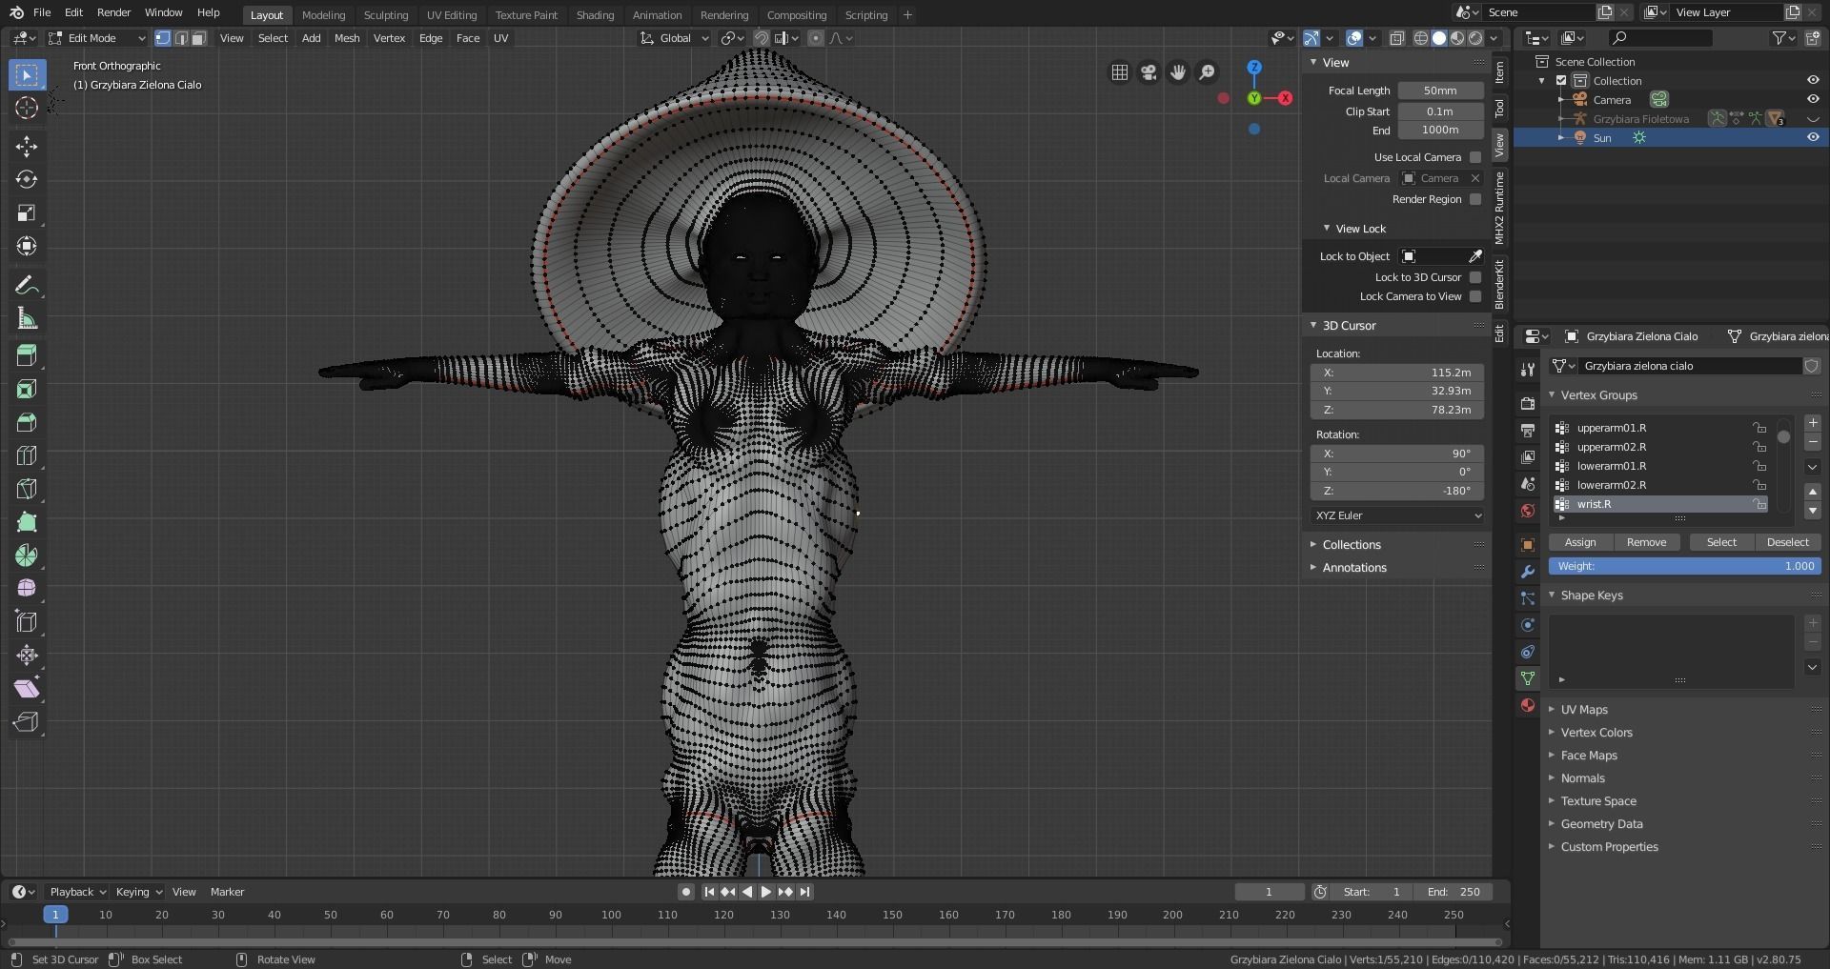Select the Knife tool
Image resolution: width=1830 pixels, height=969 pixels.
pos(27,489)
